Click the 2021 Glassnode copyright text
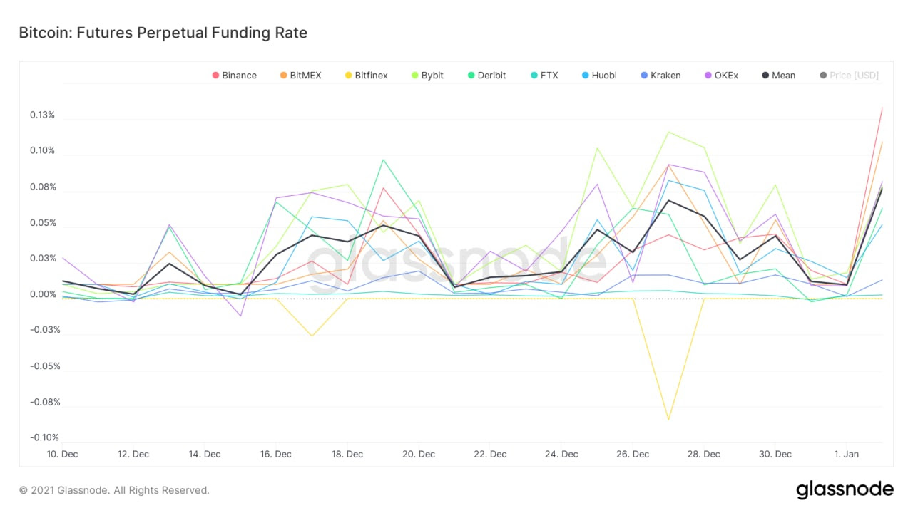 tap(114, 490)
